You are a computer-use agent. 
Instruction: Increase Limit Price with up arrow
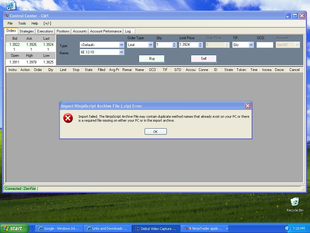click(x=200, y=44)
